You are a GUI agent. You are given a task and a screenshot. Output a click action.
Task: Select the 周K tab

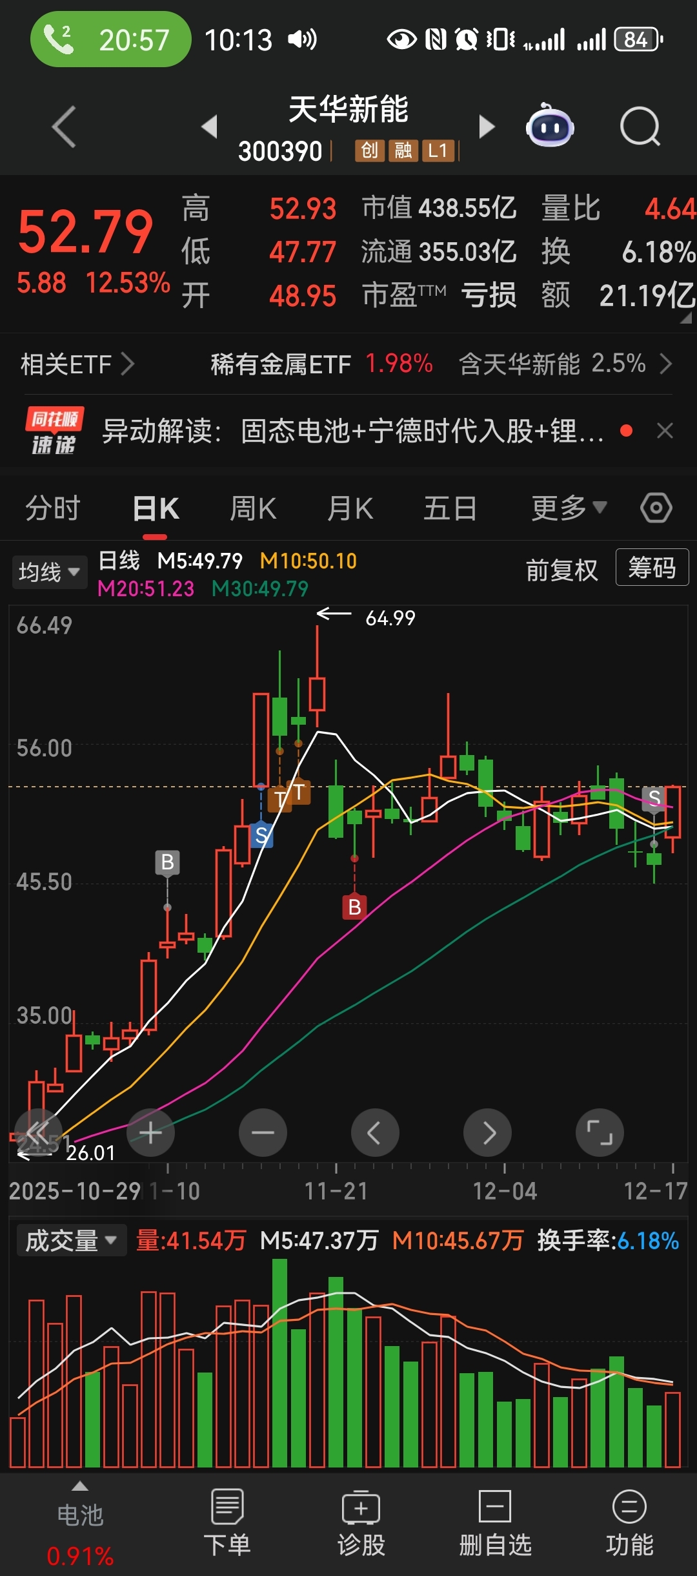click(253, 508)
